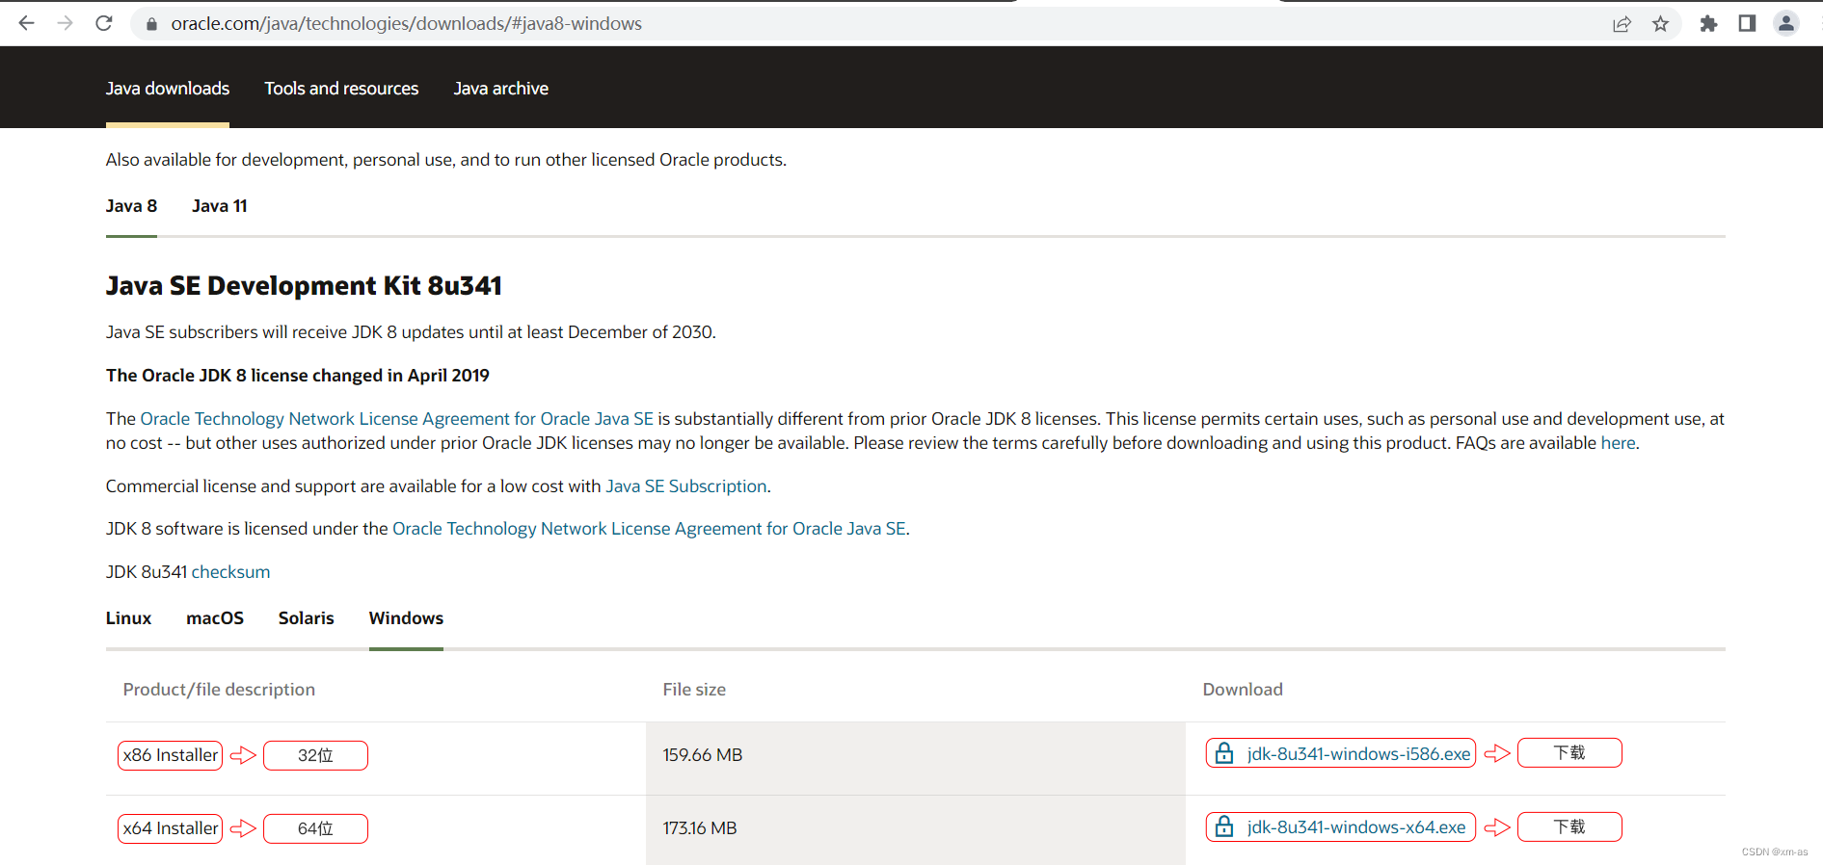Image resolution: width=1823 pixels, height=865 pixels.
Task: Switch to the Java 11 tab
Action: tap(220, 206)
